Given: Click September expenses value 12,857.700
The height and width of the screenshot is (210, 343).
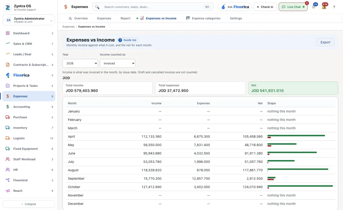Looking at the screenshot, I should point(201,179).
